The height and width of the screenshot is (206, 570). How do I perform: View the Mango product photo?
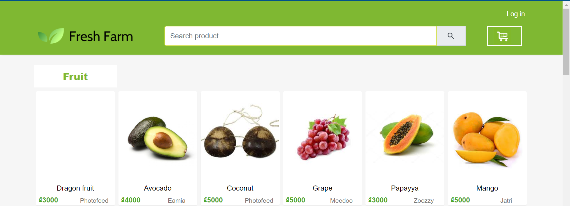click(487, 138)
